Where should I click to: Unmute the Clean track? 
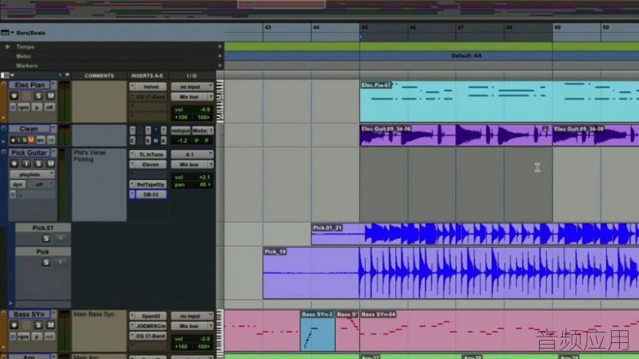click(x=31, y=140)
